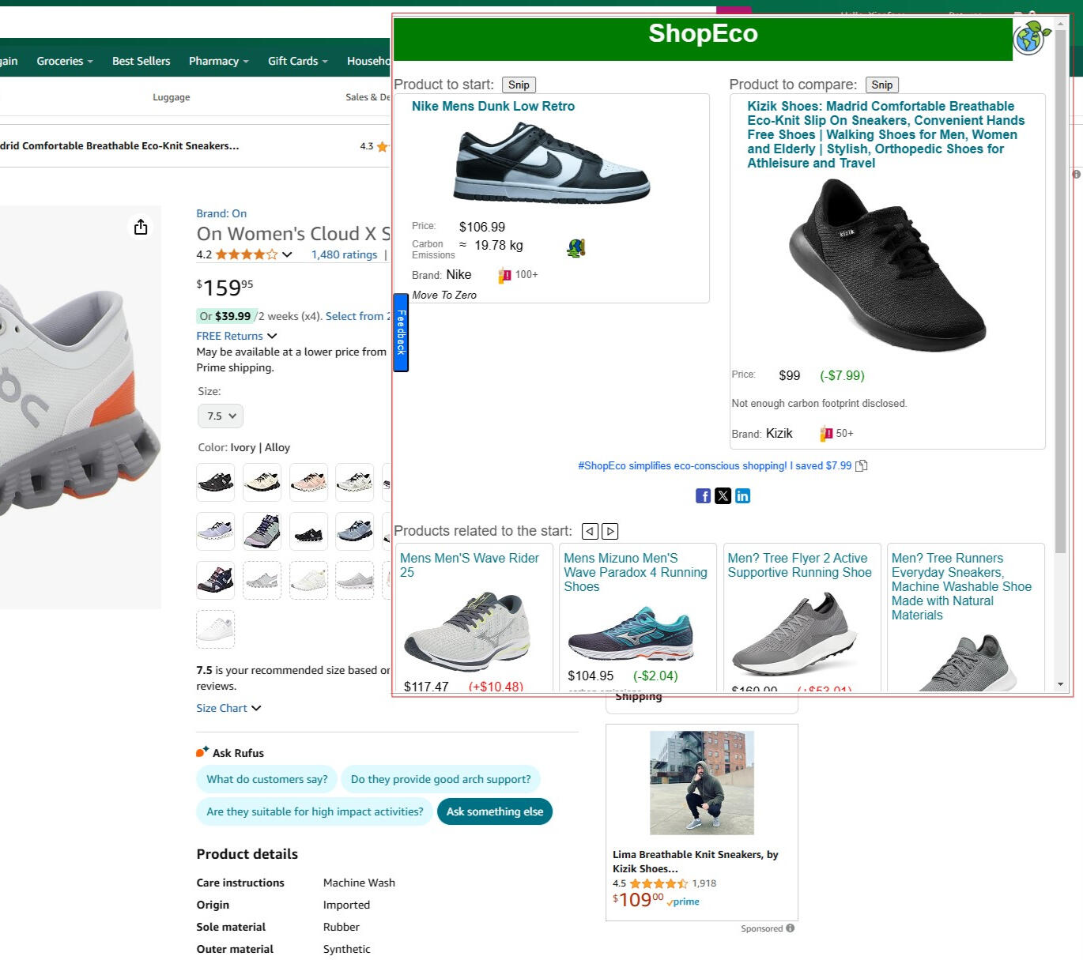Image resolution: width=1083 pixels, height=960 pixels.
Task: Show previous related products
Action: point(590,531)
